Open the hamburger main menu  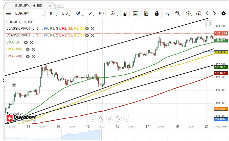pyautogui.click(x=8, y=14)
